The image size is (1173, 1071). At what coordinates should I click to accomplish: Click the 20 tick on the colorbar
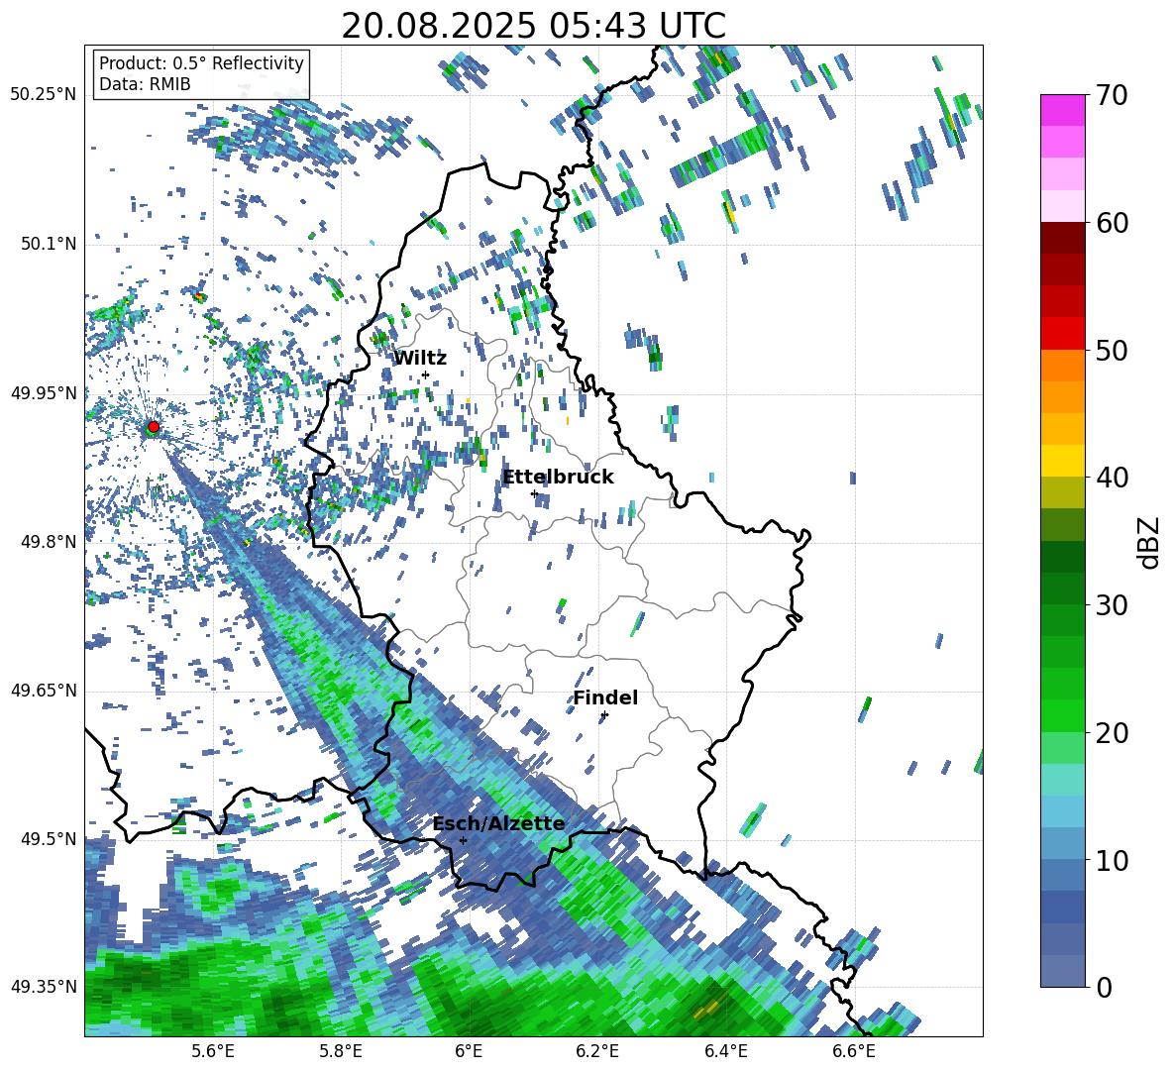point(1112,732)
